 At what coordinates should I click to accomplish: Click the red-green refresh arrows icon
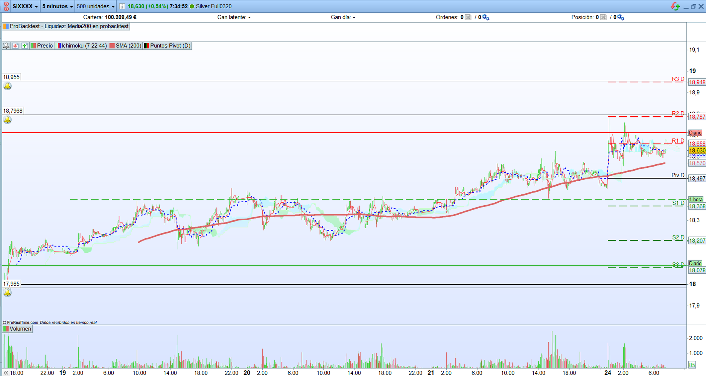click(675, 6)
